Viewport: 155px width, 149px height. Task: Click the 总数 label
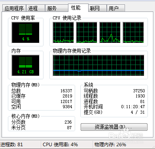[x=16, y=91]
